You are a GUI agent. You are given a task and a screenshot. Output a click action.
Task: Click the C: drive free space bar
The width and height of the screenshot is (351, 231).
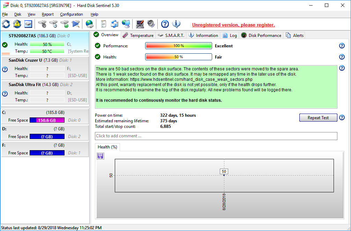47,120
